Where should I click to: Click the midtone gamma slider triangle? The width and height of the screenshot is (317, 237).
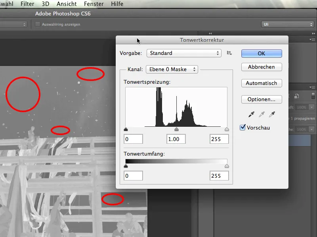(x=176, y=129)
